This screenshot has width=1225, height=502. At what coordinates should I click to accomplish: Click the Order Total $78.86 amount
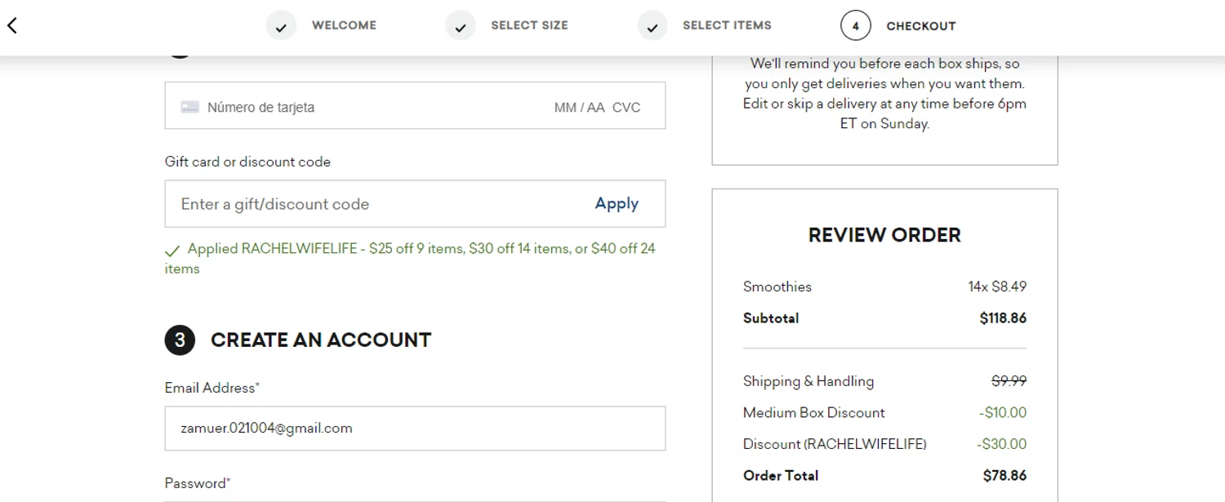pos(1004,476)
